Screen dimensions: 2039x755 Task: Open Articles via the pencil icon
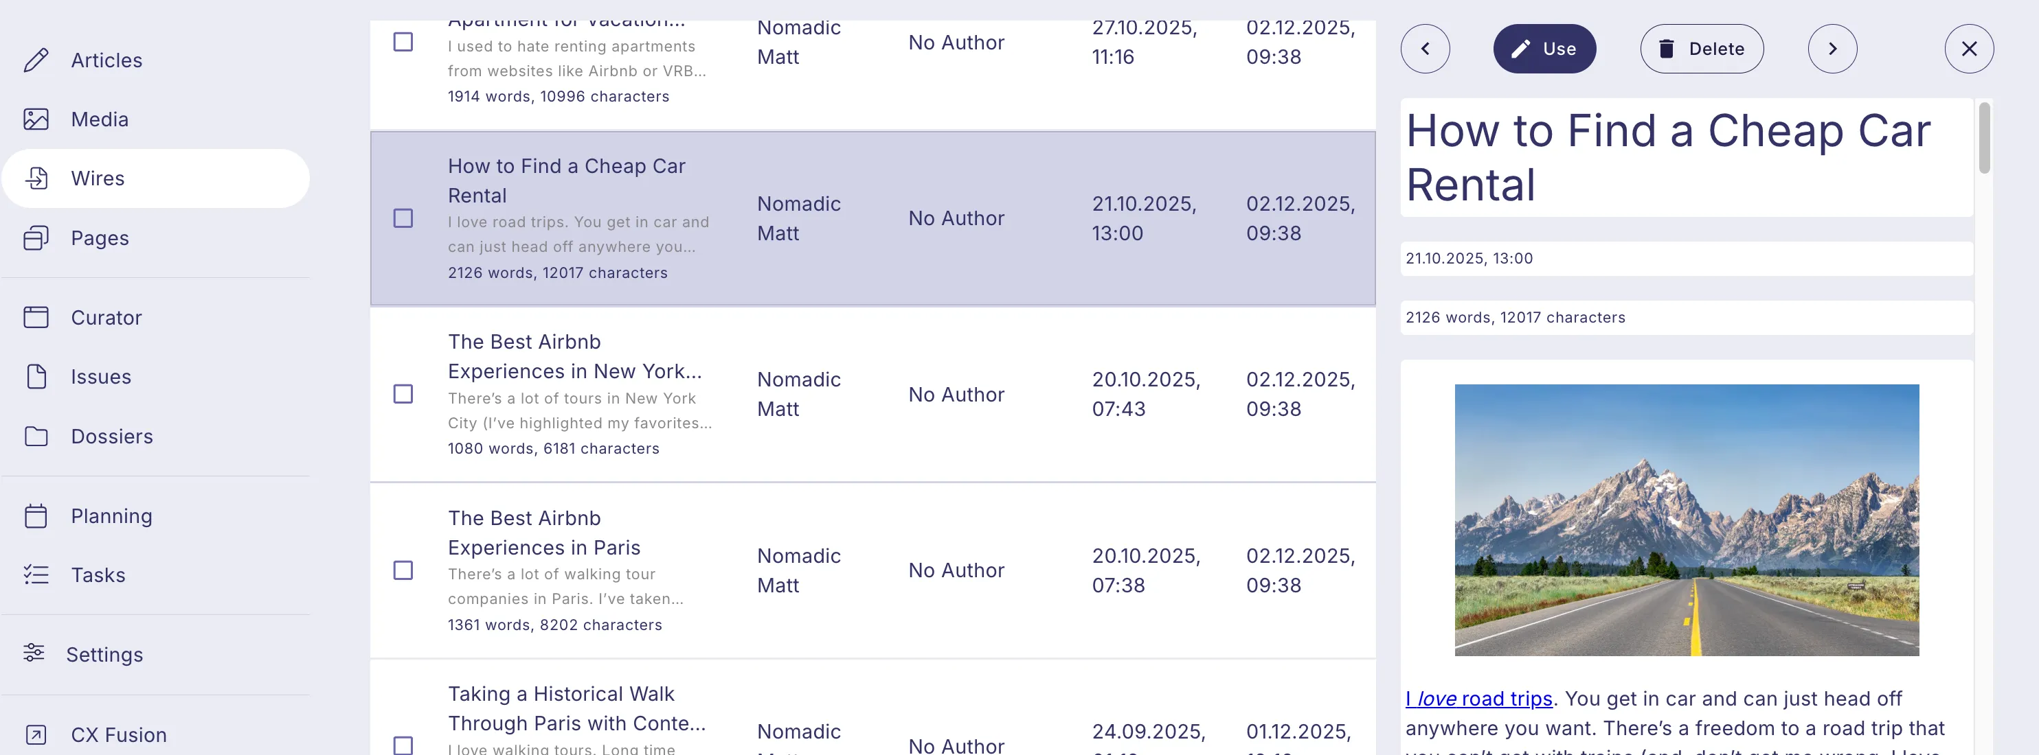click(x=36, y=60)
